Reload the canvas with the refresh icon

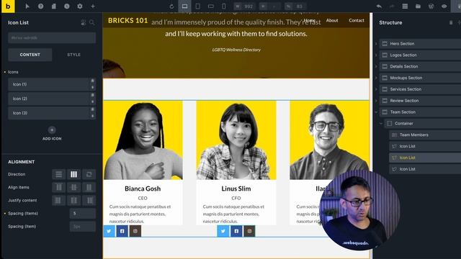coord(171,6)
